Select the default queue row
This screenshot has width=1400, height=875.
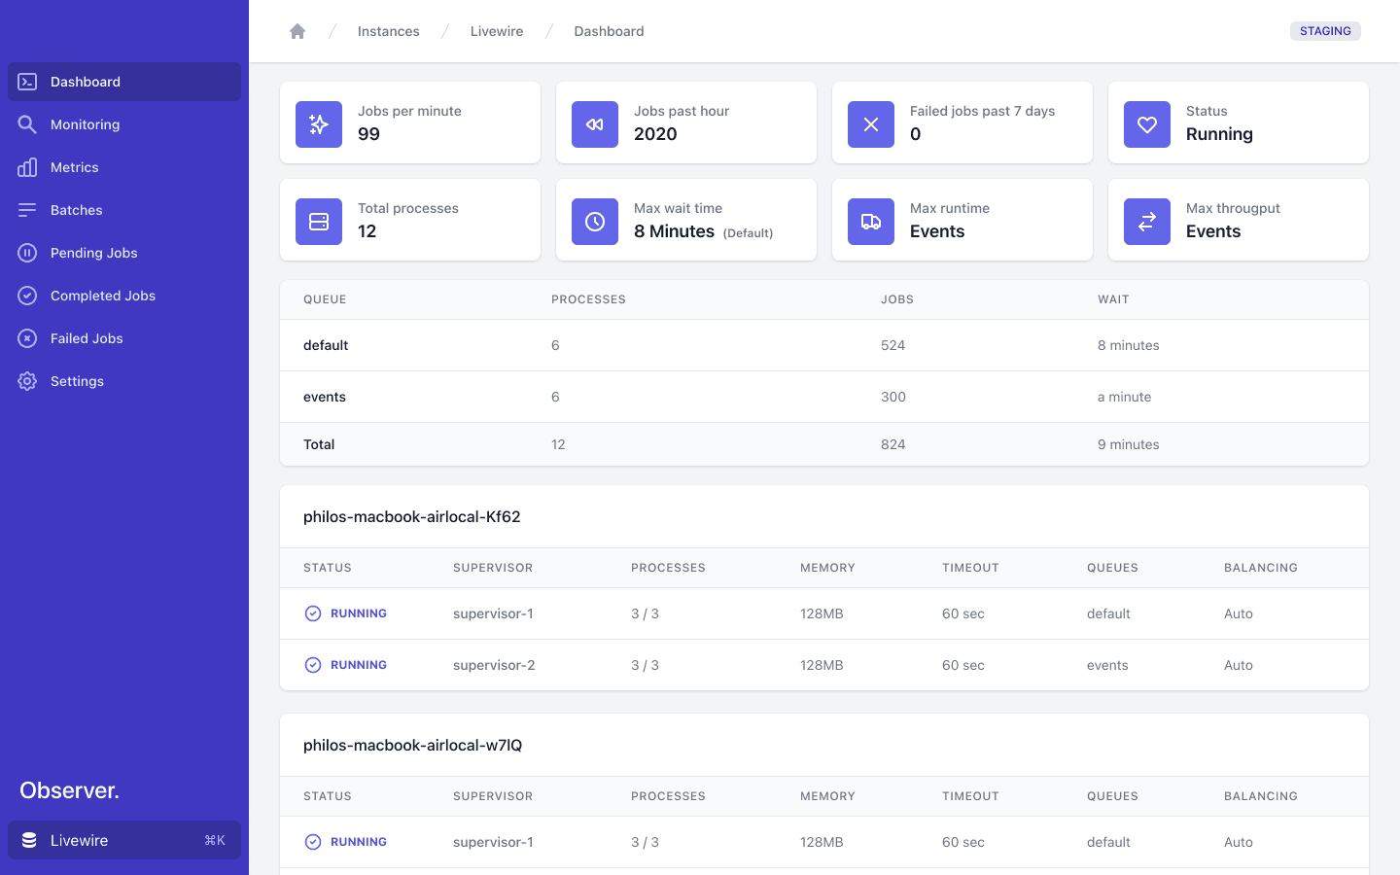pos(326,345)
